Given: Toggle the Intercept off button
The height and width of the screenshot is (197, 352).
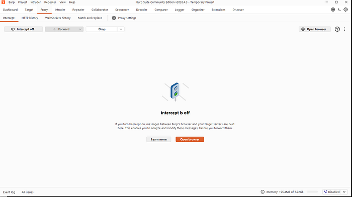Looking at the screenshot, I should coord(23,29).
